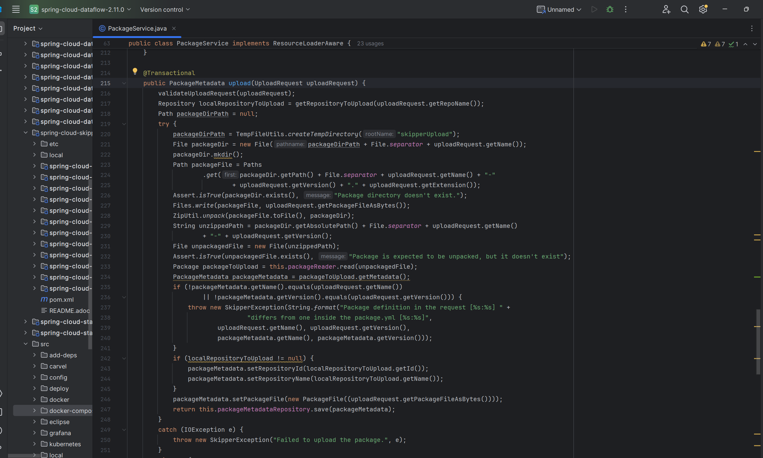Click the yellow intention lightbulb icon
The width and height of the screenshot is (763, 458).
(135, 71)
